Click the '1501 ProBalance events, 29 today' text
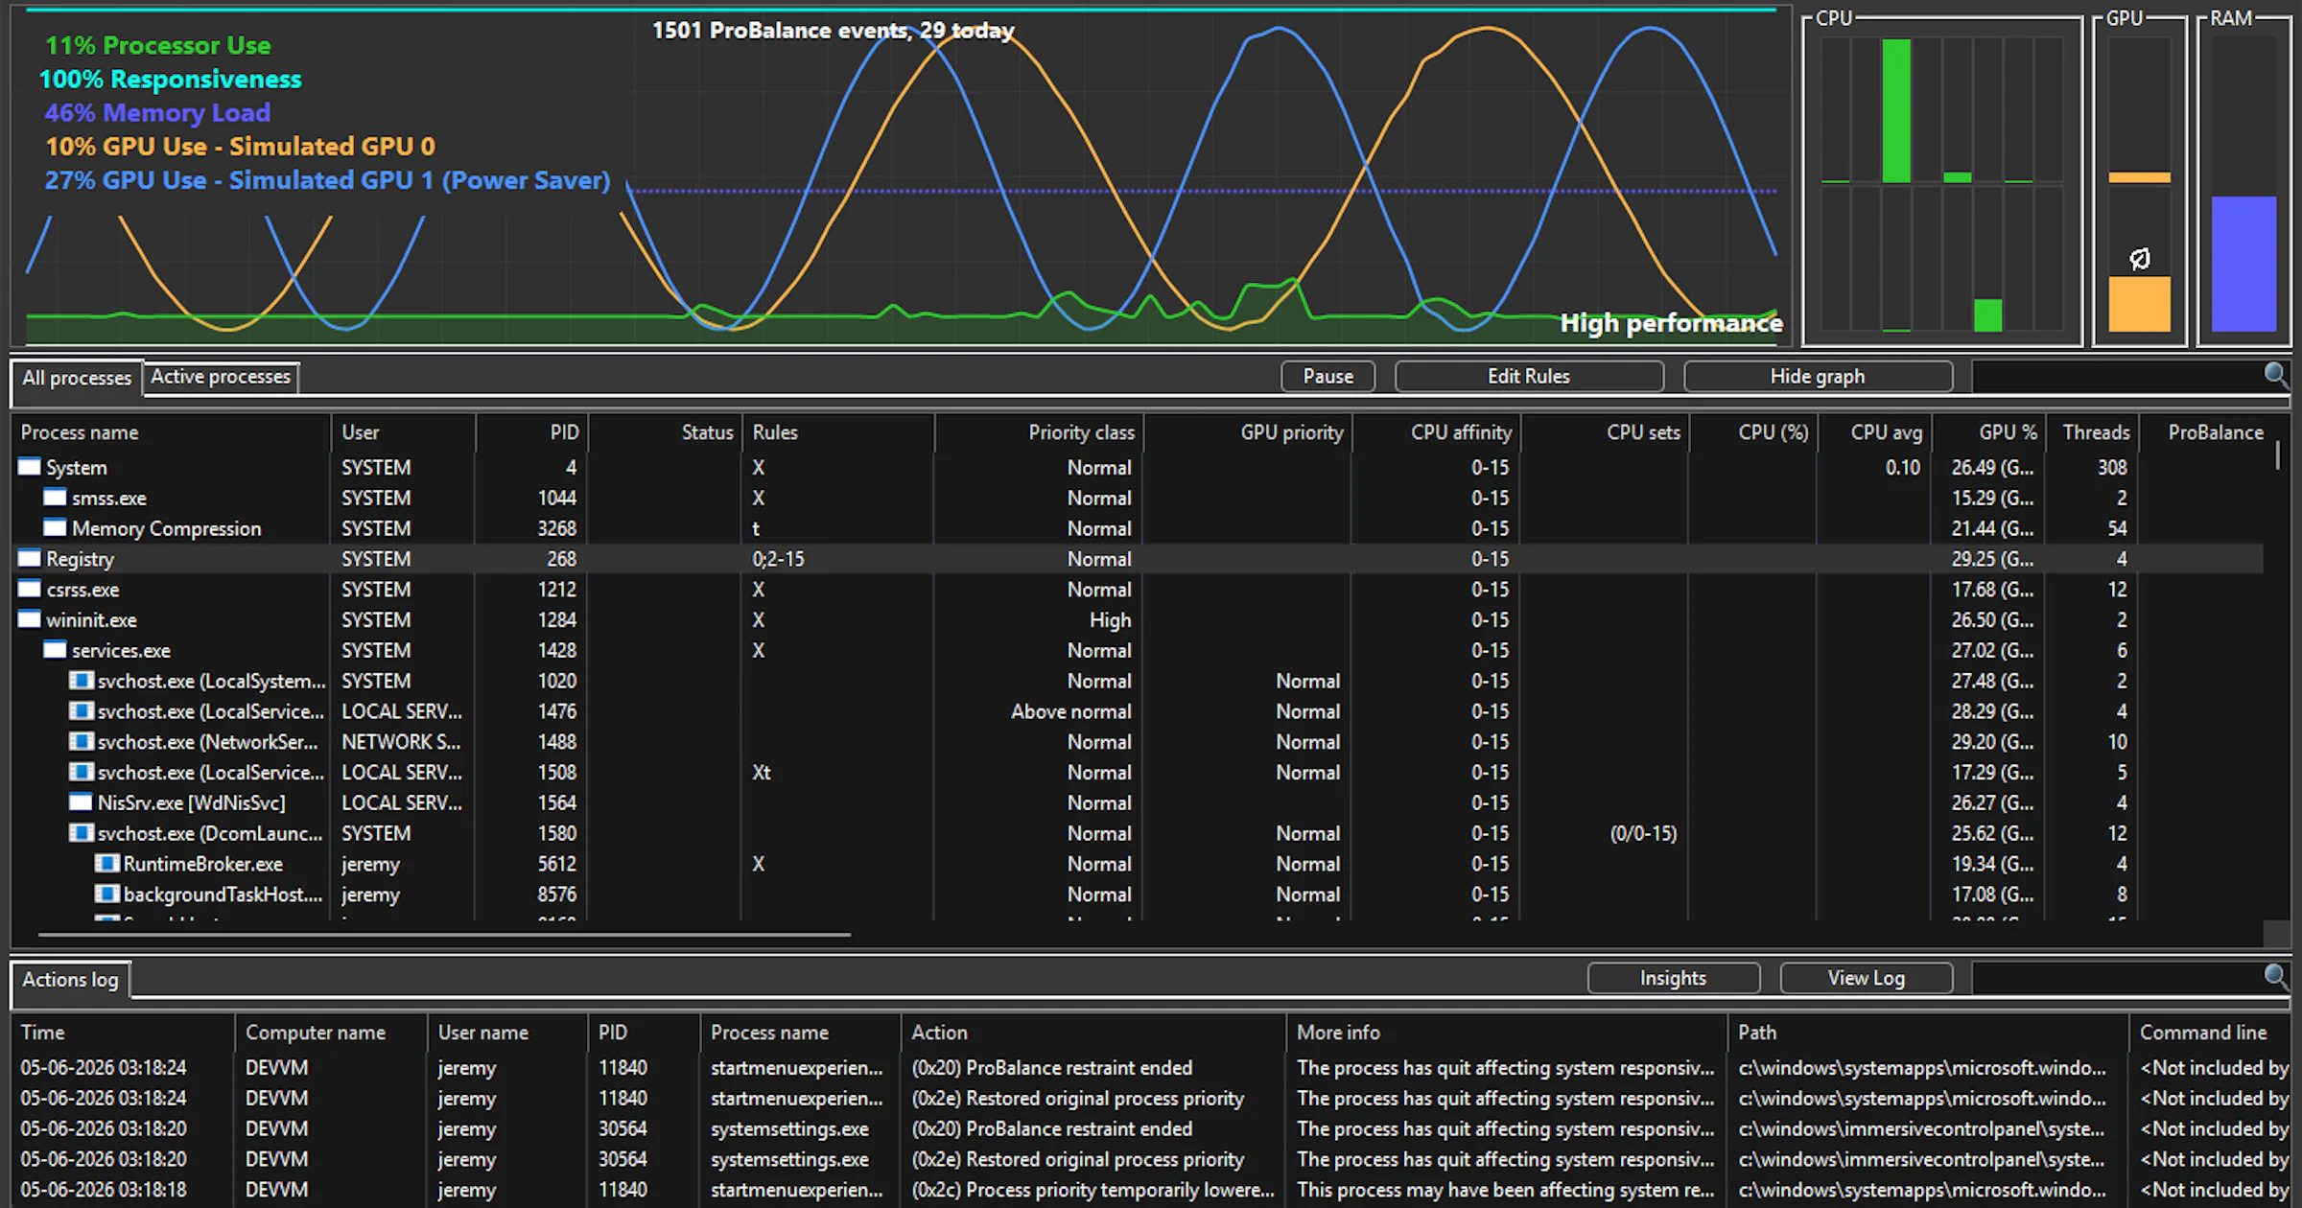 tap(833, 31)
